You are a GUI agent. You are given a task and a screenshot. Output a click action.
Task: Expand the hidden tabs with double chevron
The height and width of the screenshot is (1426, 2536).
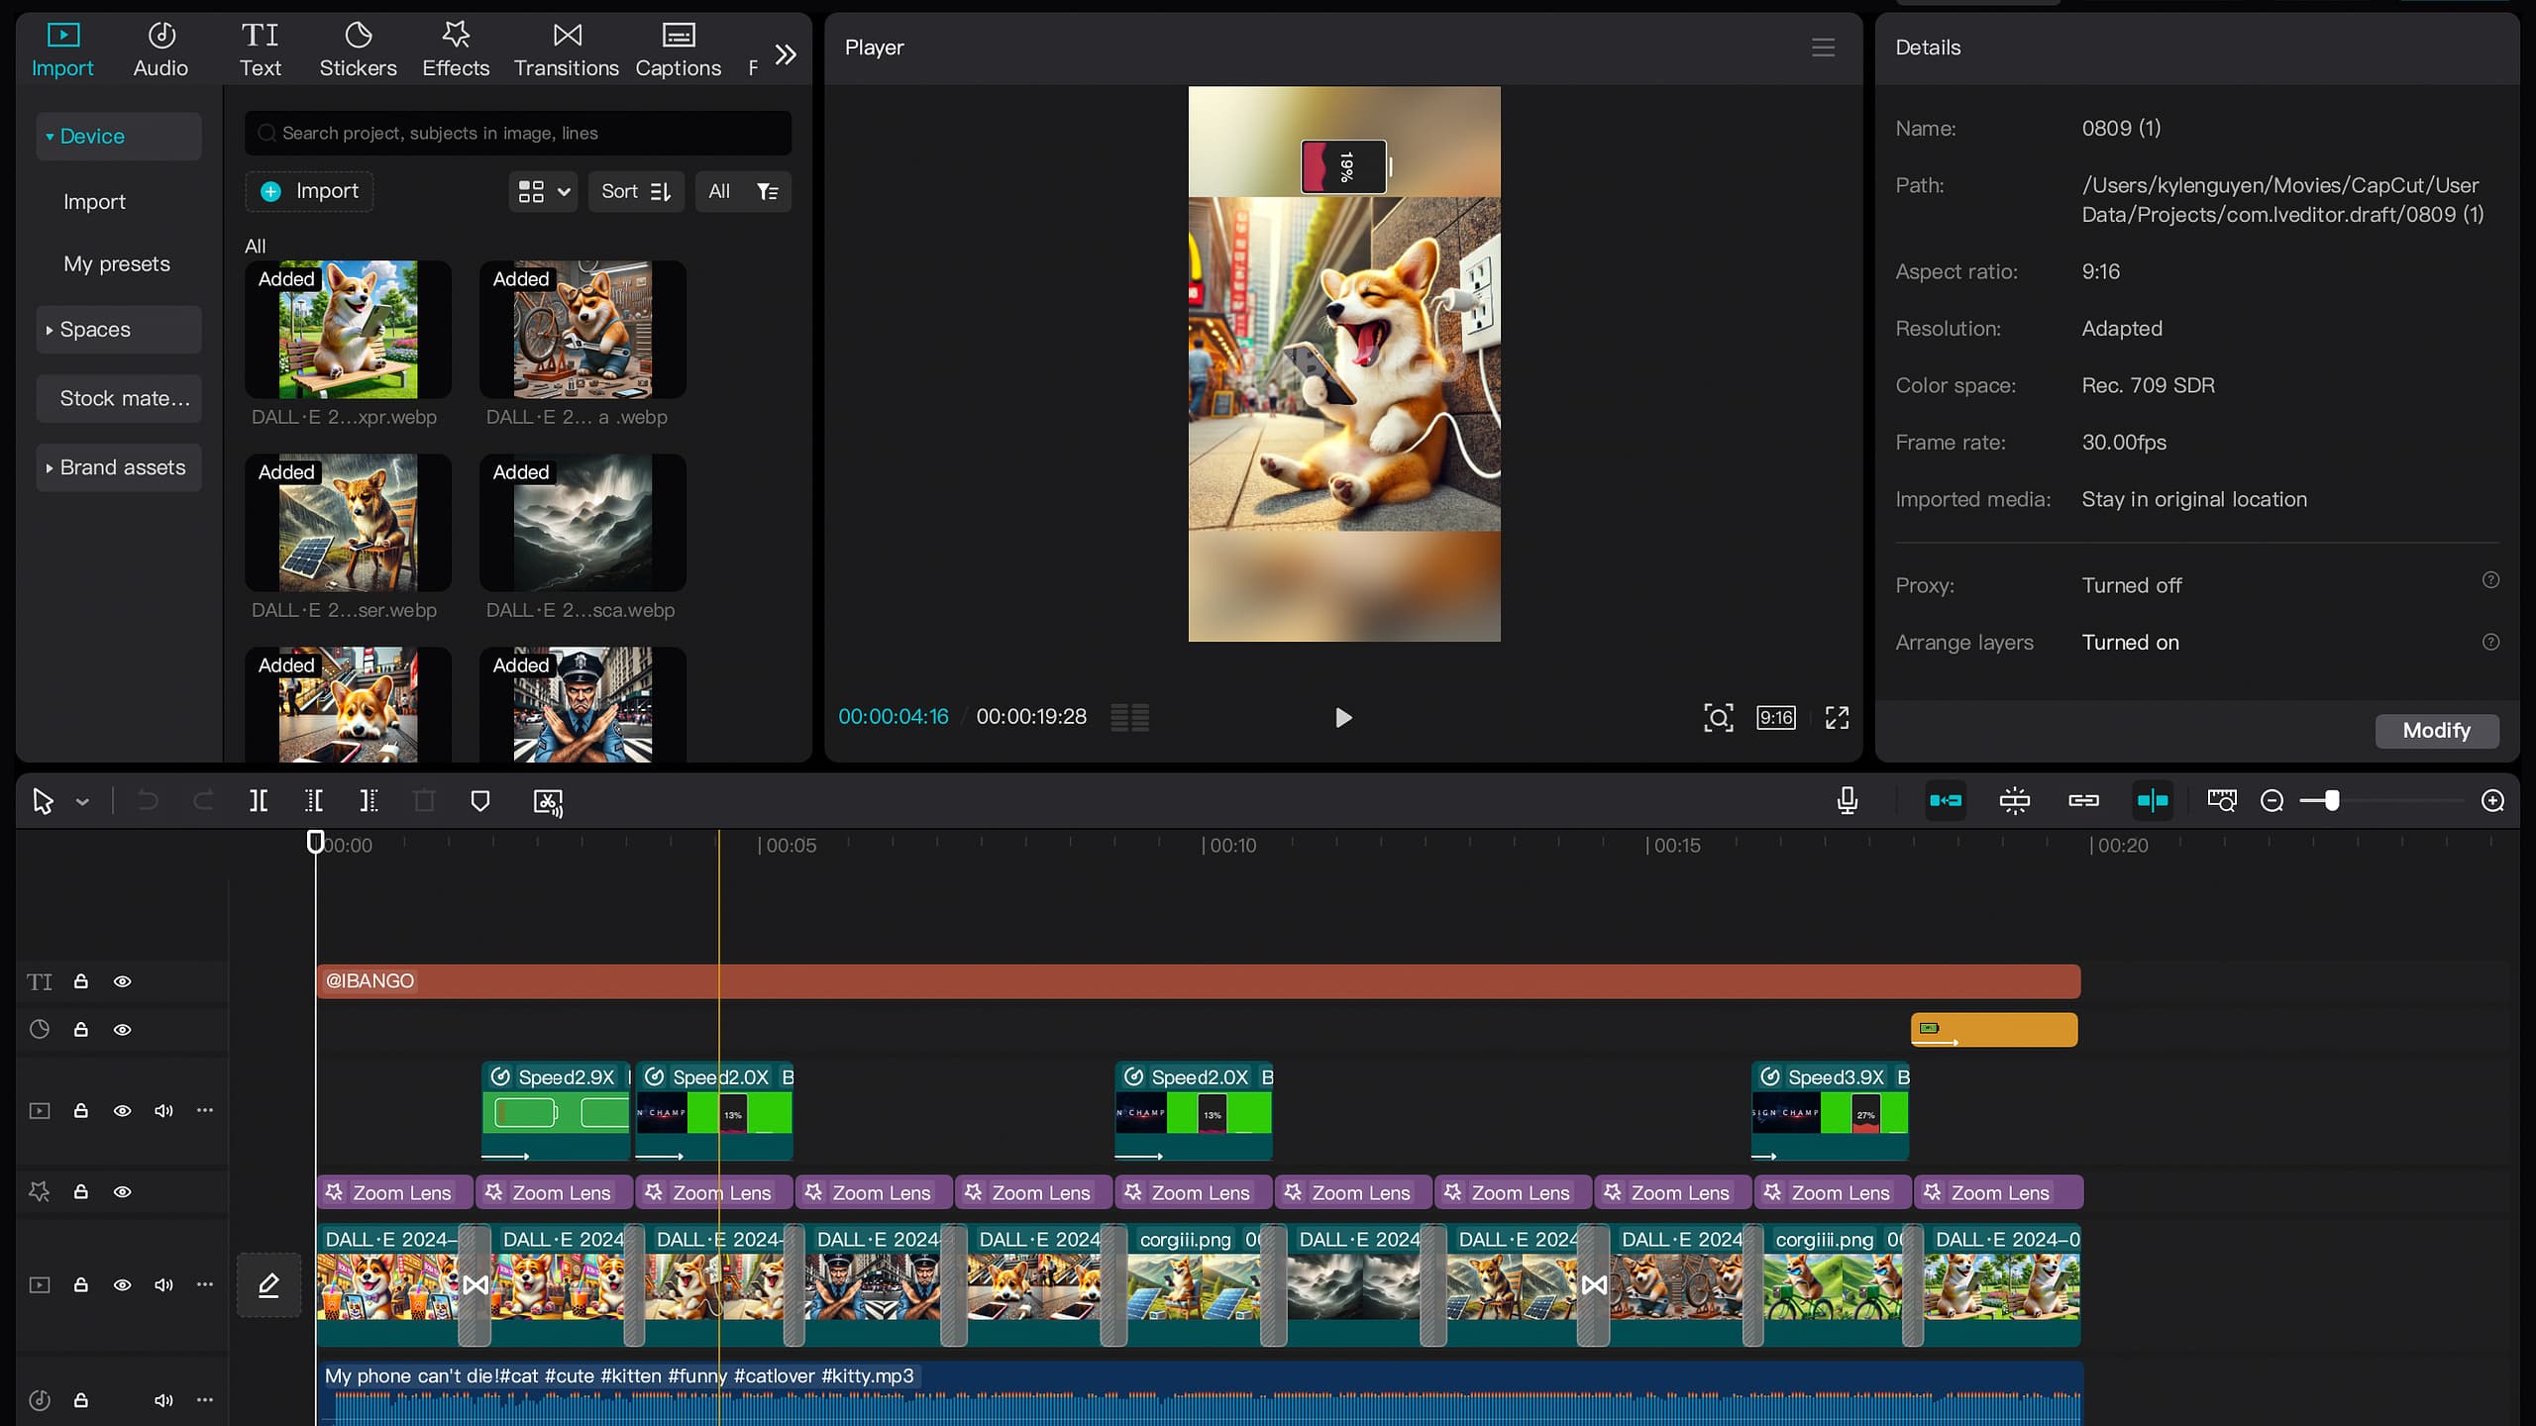pos(786,54)
